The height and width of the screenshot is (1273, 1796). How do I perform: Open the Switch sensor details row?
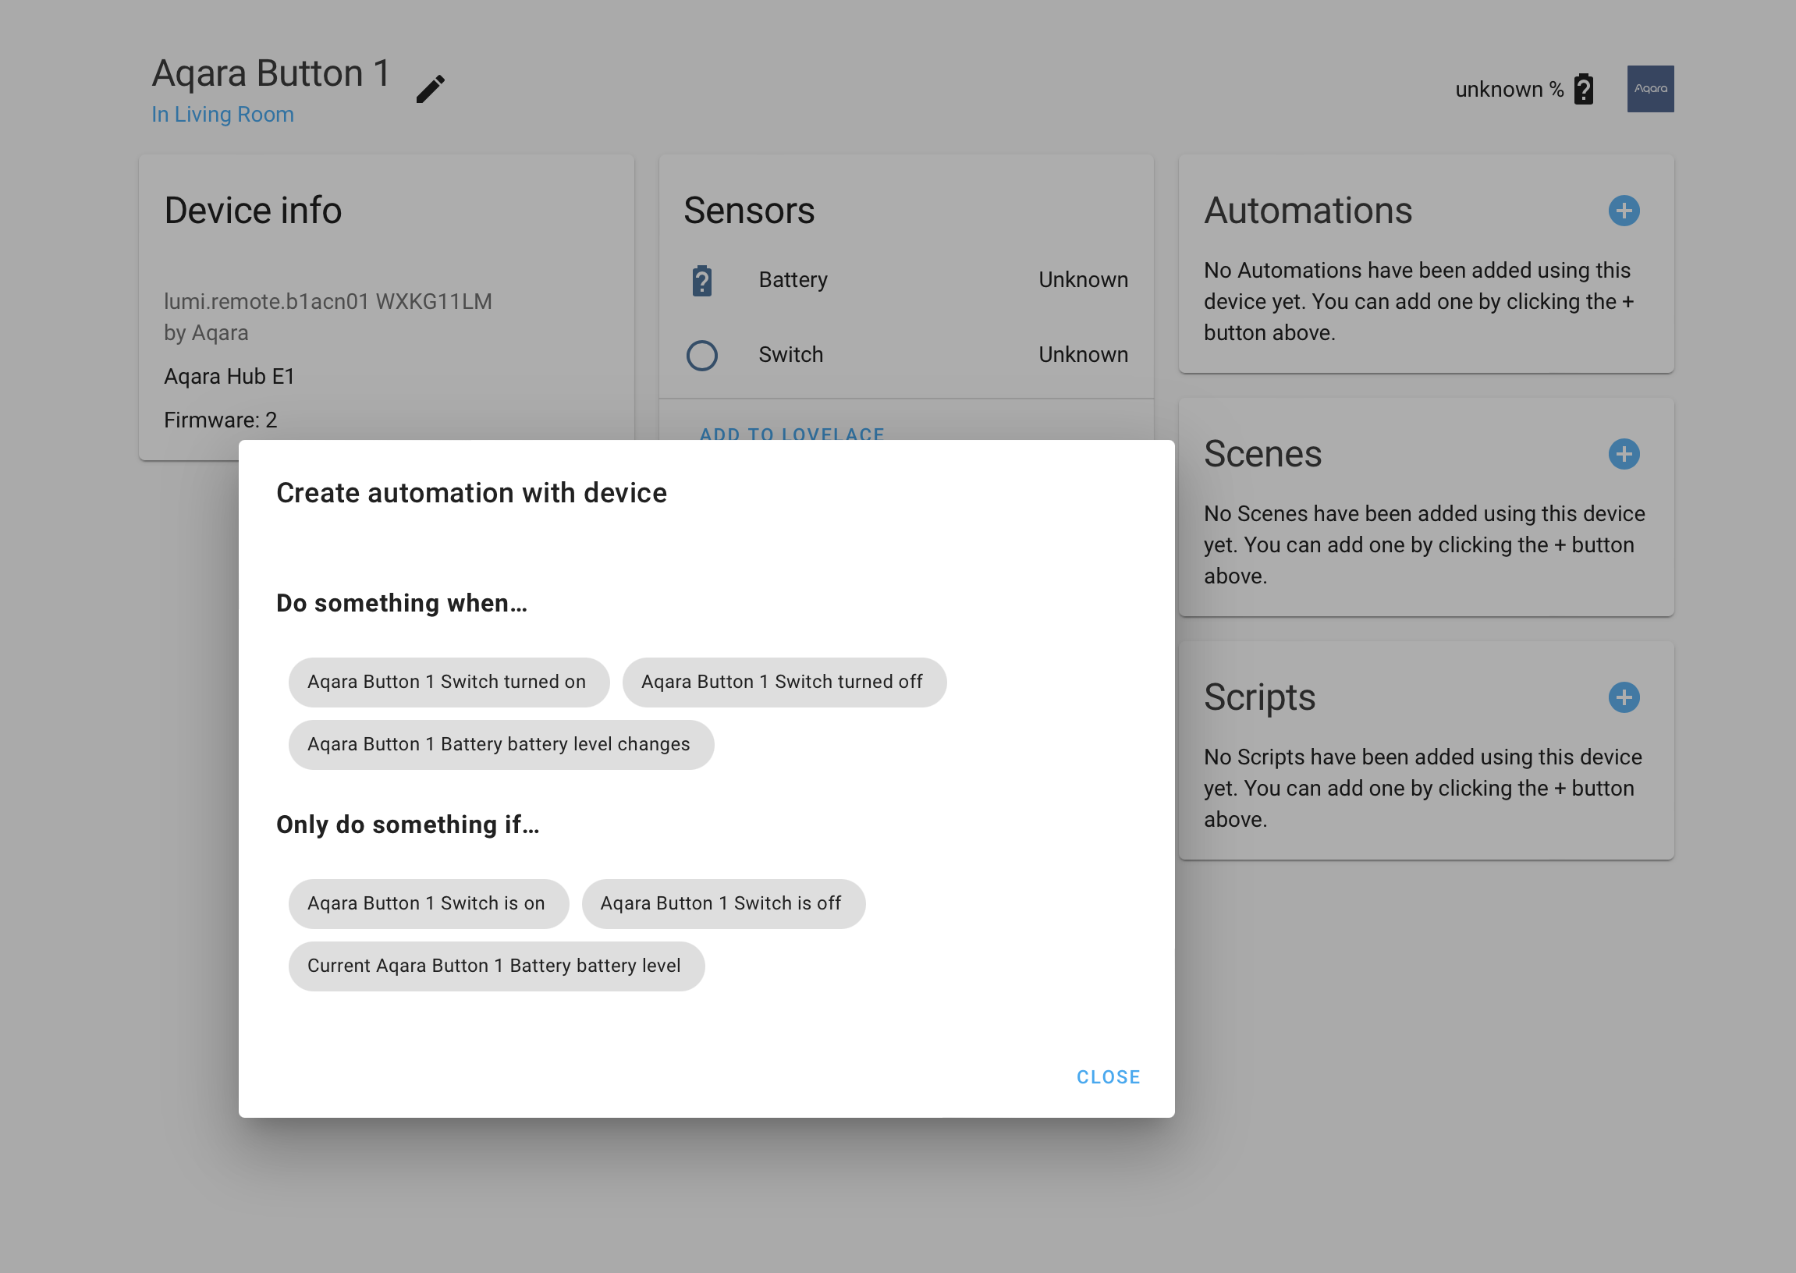[x=790, y=354]
